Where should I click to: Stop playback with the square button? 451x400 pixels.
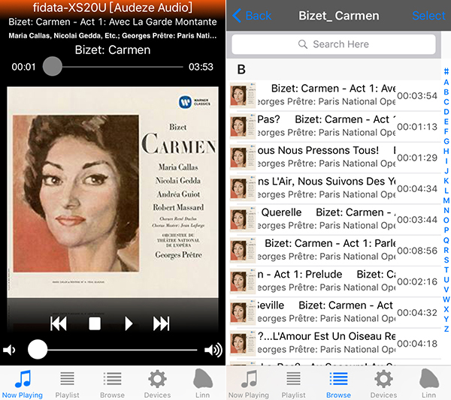[x=95, y=324]
